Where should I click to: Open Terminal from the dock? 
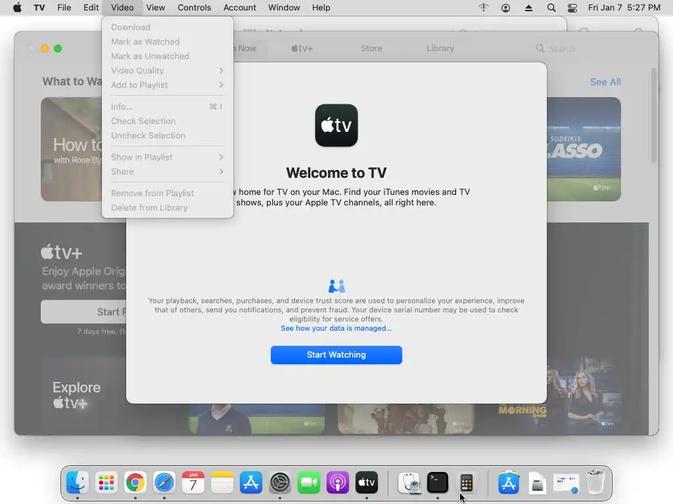click(438, 482)
